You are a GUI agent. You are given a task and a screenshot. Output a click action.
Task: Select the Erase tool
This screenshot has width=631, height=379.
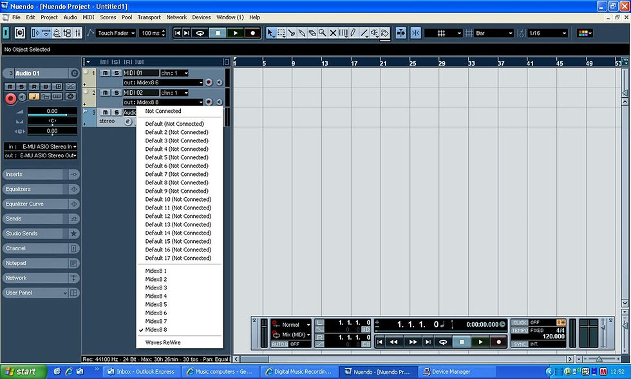coord(312,33)
